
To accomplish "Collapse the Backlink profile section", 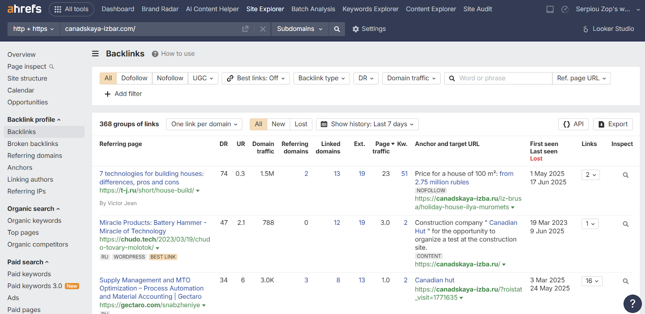I will point(34,120).
